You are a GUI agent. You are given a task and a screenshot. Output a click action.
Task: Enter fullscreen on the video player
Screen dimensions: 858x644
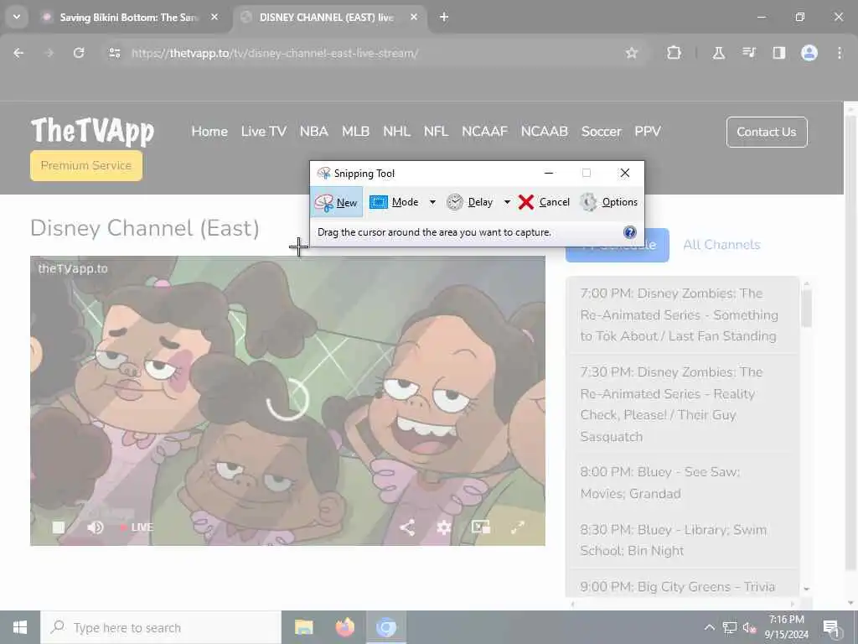(x=518, y=527)
